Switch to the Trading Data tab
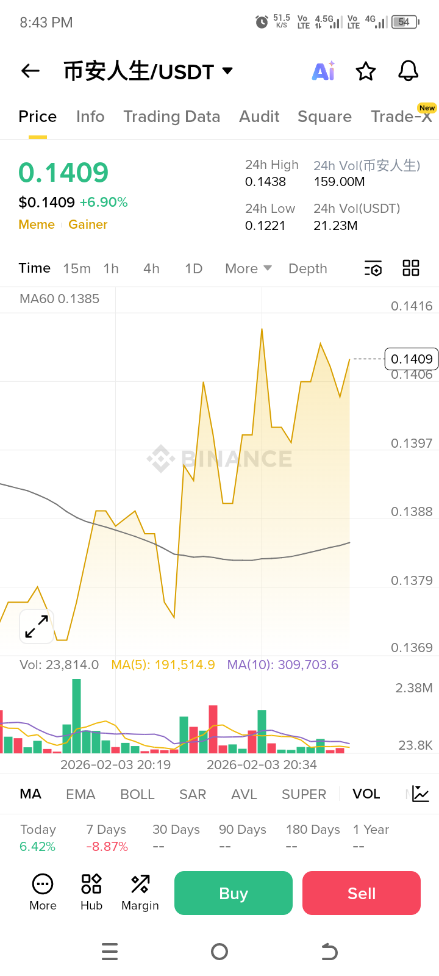 (171, 117)
